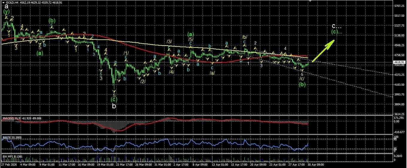This screenshot has width=407, height=168.
Task: Click the white 'b' wave label at low
Action: pyautogui.click(x=114, y=106)
